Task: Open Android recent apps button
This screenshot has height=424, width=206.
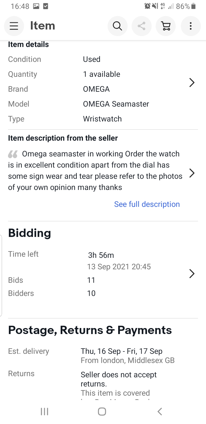Action: tap(44, 412)
